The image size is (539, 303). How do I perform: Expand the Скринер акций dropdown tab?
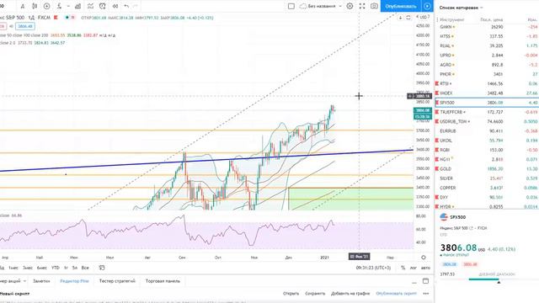point(13,281)
